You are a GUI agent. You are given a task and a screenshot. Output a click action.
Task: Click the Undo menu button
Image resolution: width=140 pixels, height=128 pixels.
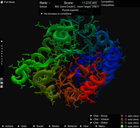pyautogui.click(x=22, y=126)
